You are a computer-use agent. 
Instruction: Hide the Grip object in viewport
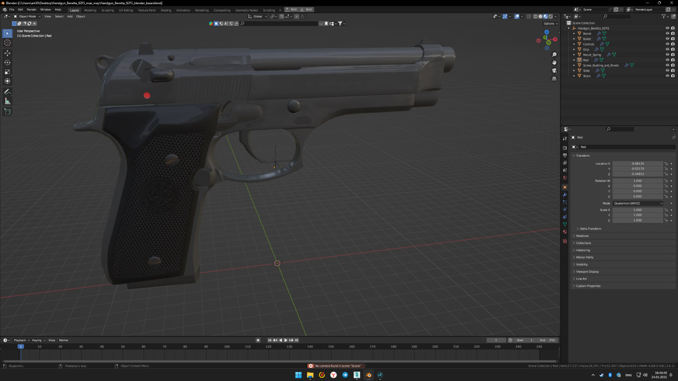pyautogui.click(x=667, y=49)
